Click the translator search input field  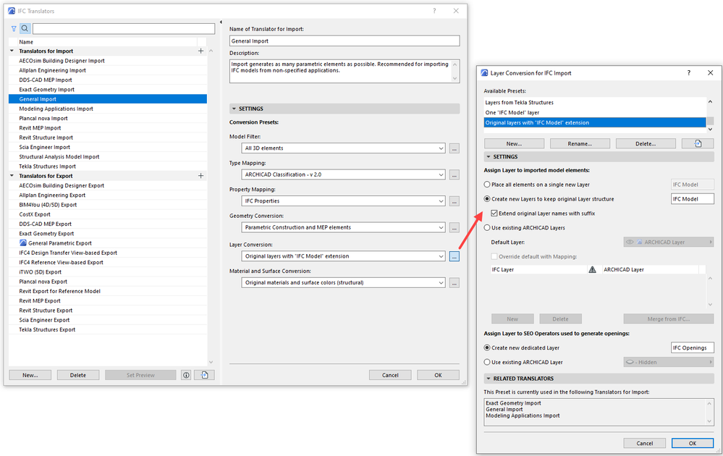coord(124,28)
